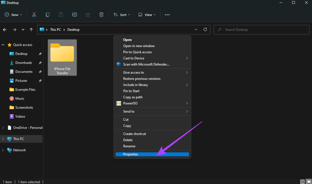
Task: Select Properties in the context menu
Action: (x=131, y=154)
